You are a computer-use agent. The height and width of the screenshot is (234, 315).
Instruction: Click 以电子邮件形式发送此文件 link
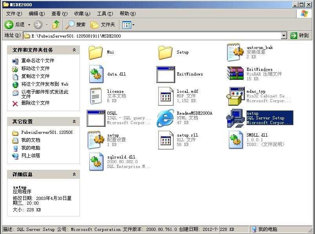tap(45, 94)
